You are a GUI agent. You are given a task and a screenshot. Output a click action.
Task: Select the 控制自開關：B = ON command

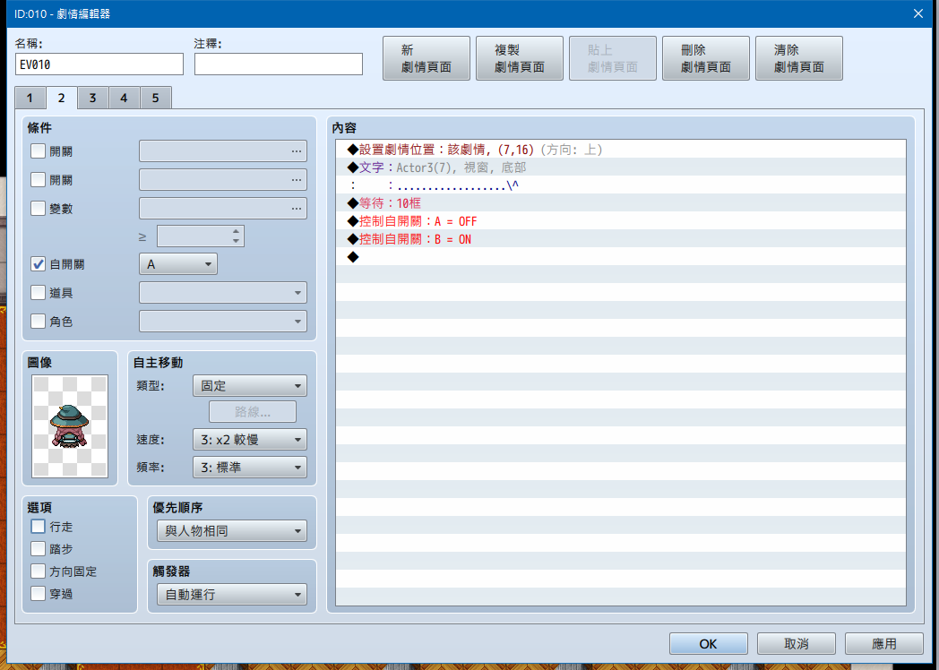[x=620, y=239]
